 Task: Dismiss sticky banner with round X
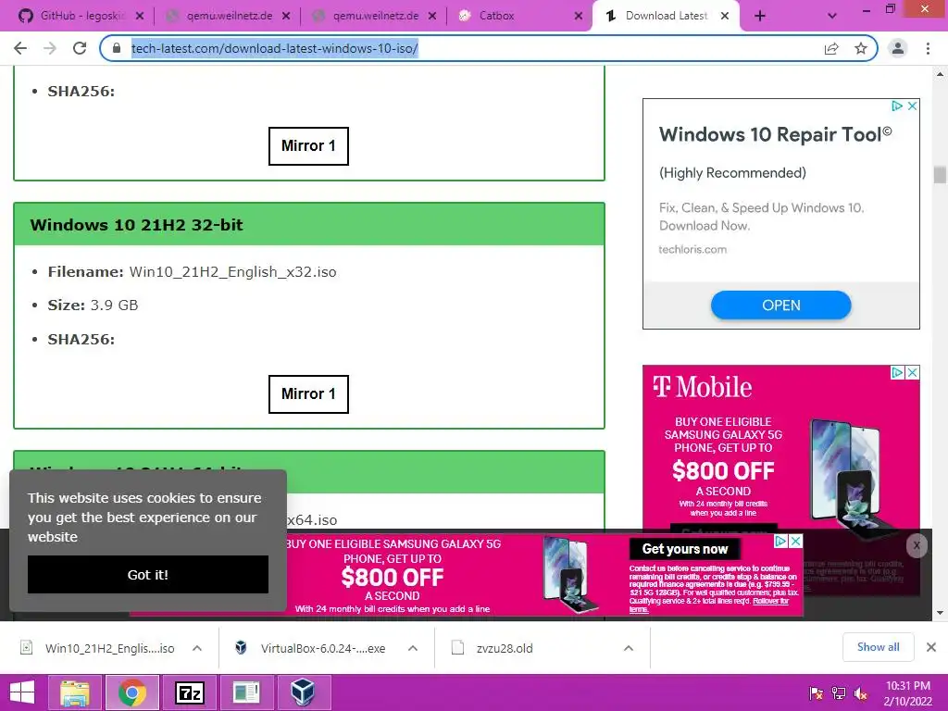pyautogui.click(x=917, y=545)
